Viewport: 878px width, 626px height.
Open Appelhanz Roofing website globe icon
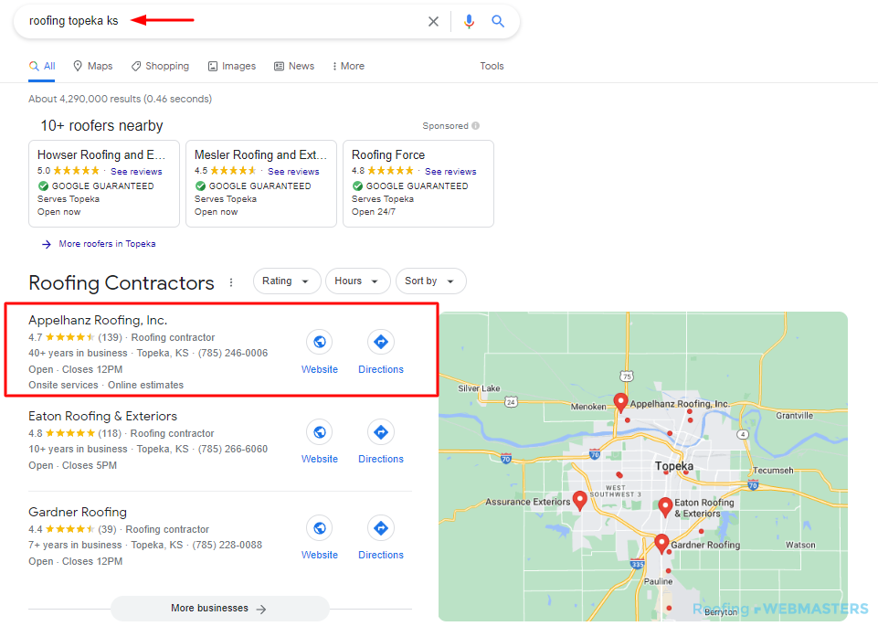[320, 342]
